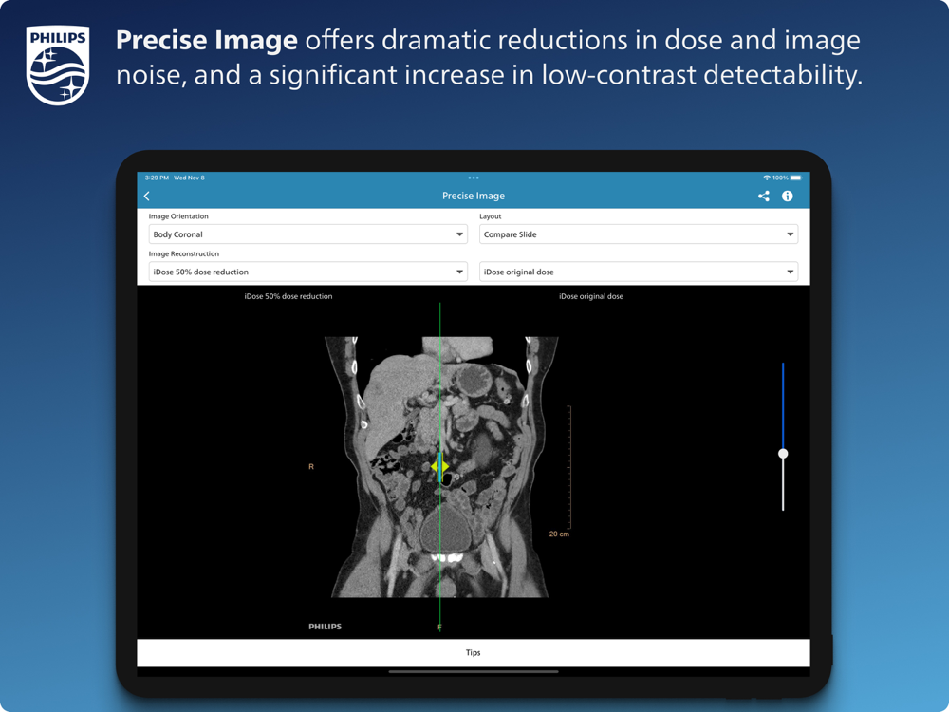Viewport: 949px width, 712px height.
Task: Click the 'Layout' label
Action: pos(491,216)
